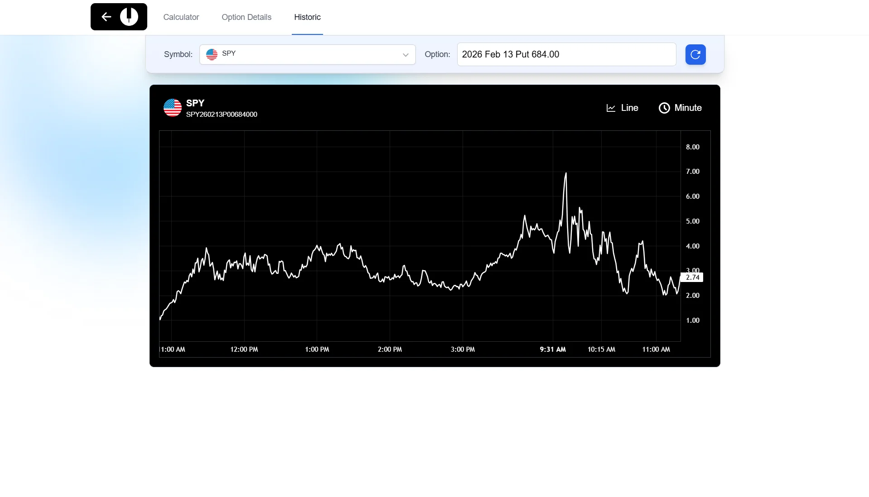Viewport: 869px width, 497px height.
Task: Click the clock icon beside Minute
Action: click(664, 108)
